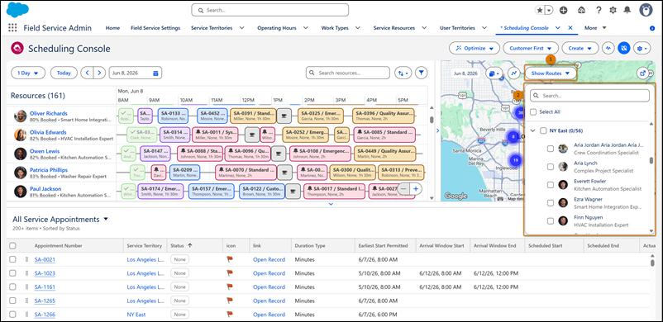
Task: Zoom out the Gantt with minus button
Action: click(x=404, y=189)
